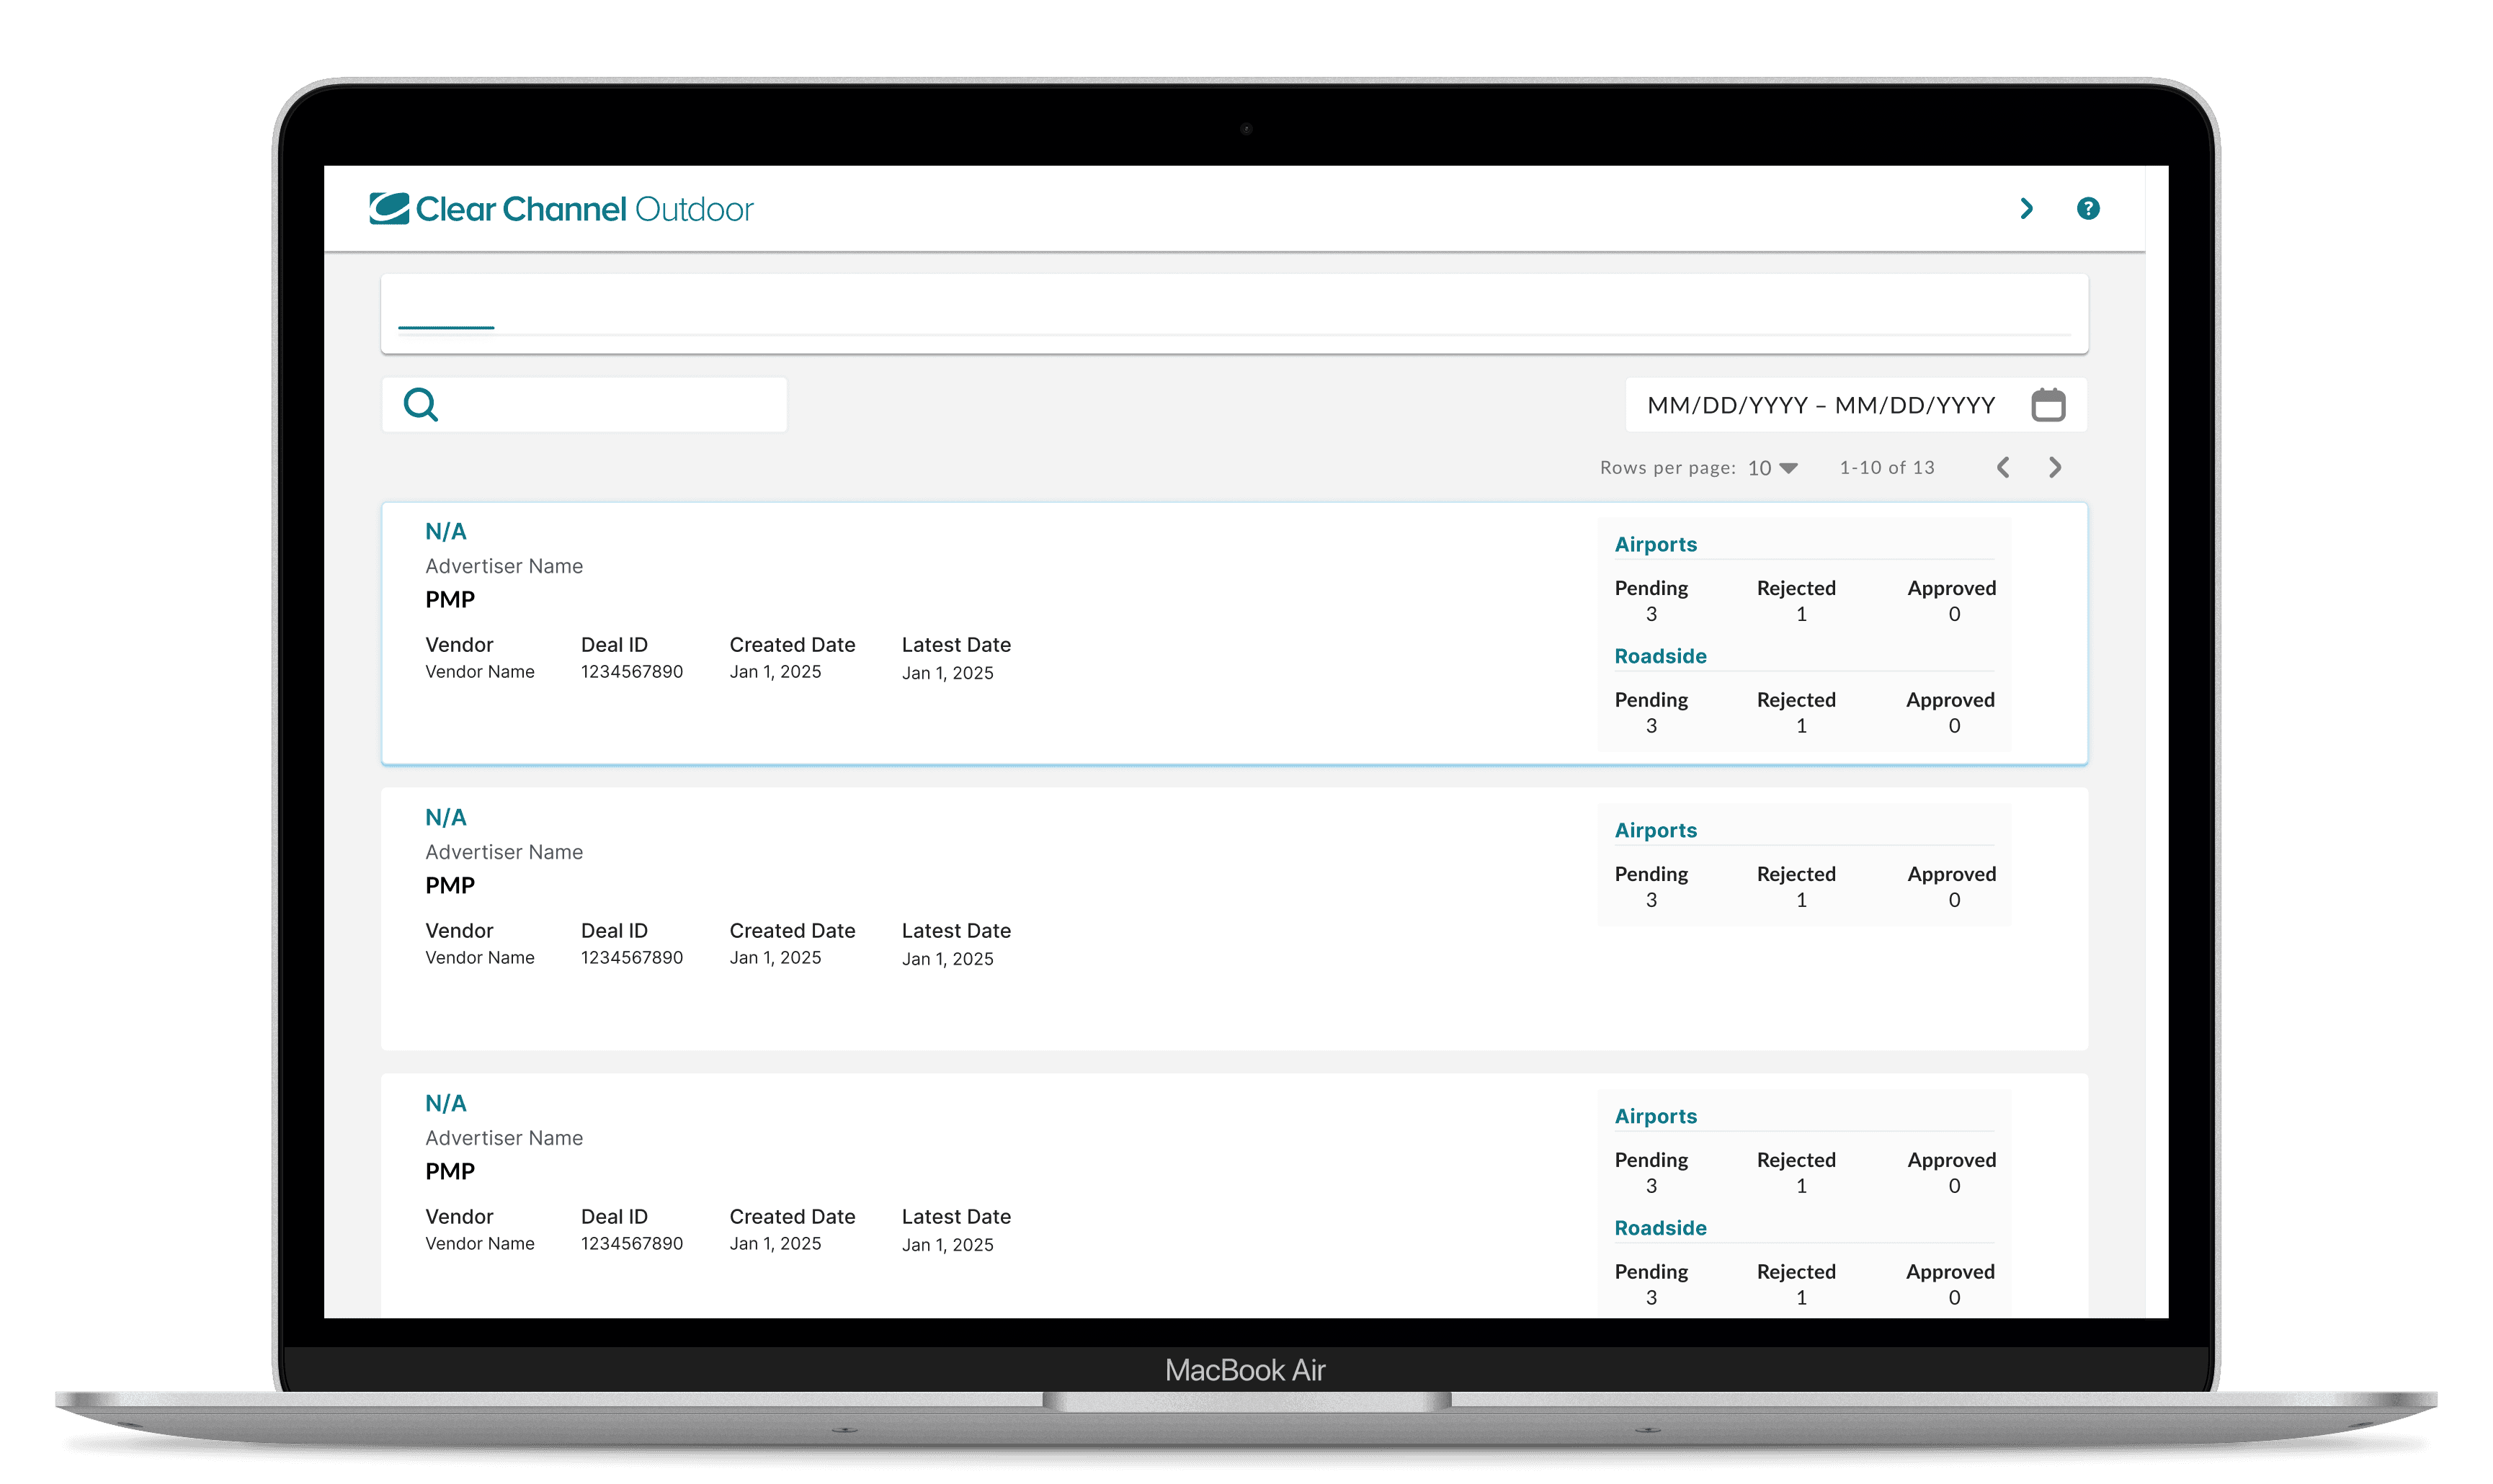Screen dimensions: 2493x1484
Task: Click the MM/DD/YYYY date range field
Action: (1821, 405)
